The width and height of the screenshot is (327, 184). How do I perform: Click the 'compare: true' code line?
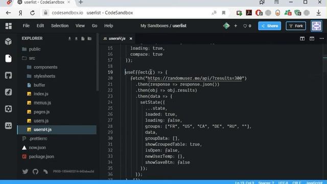pyautogui.click(x=146, y=54)
